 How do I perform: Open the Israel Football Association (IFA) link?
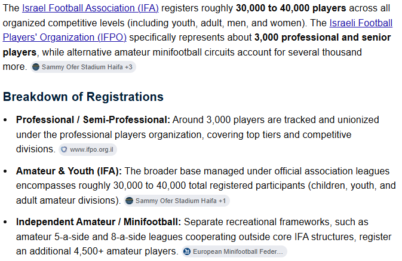(x=90, y=8)
